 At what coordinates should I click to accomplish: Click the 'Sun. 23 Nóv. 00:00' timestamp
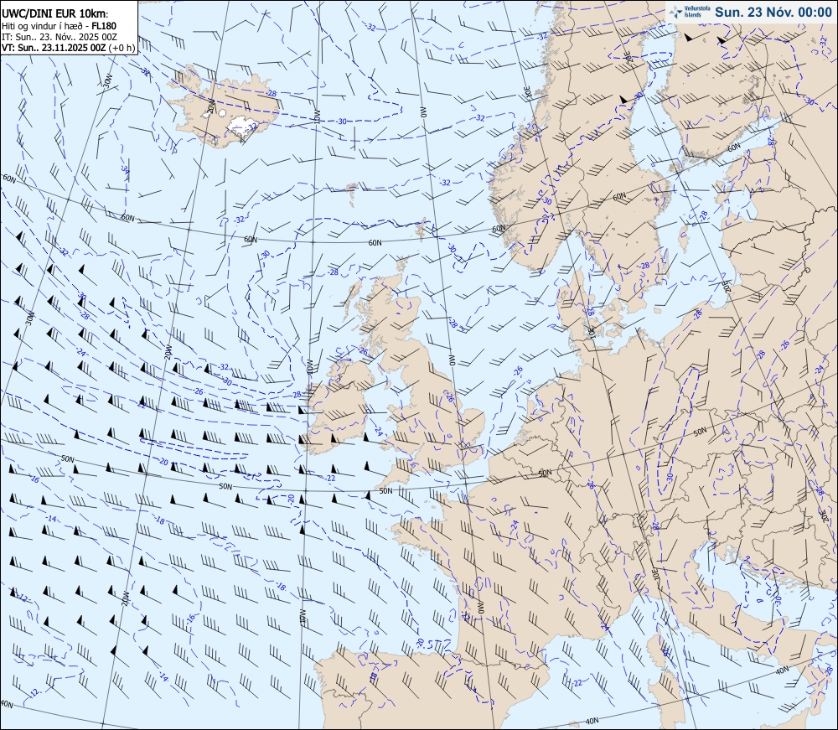pyautogui.click(x=773, y=13)
